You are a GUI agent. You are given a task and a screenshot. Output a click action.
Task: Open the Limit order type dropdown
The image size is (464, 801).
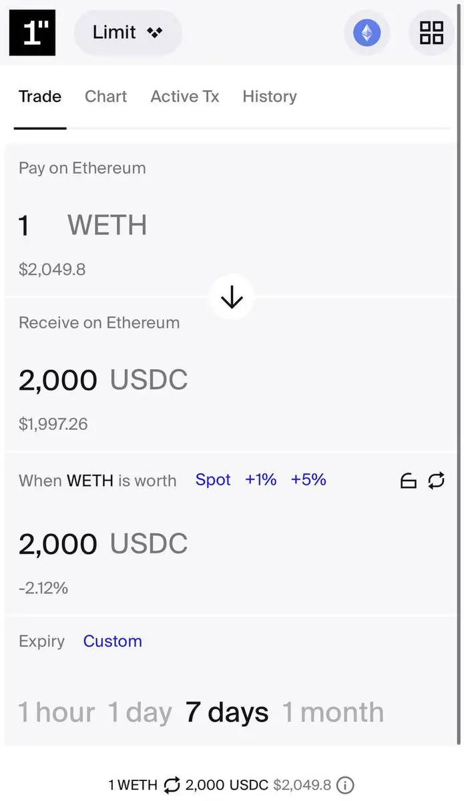tap(128, 33)
